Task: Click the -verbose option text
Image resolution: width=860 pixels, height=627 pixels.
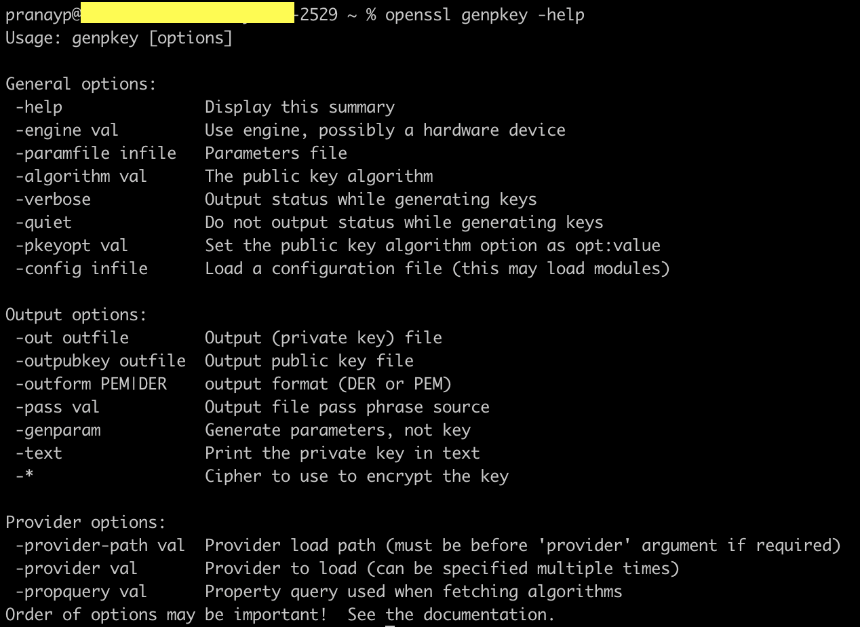Action: 53,199
